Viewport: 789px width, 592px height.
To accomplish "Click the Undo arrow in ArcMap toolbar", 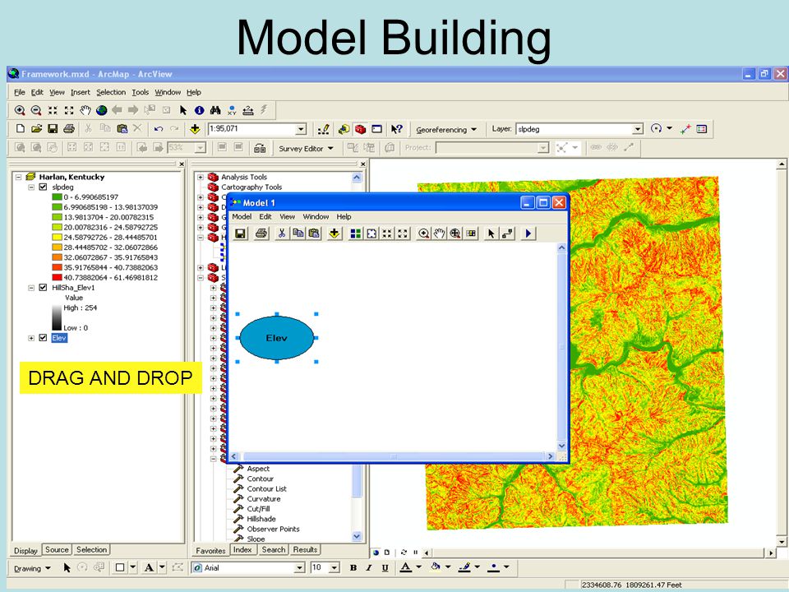I will click(159, 129).
